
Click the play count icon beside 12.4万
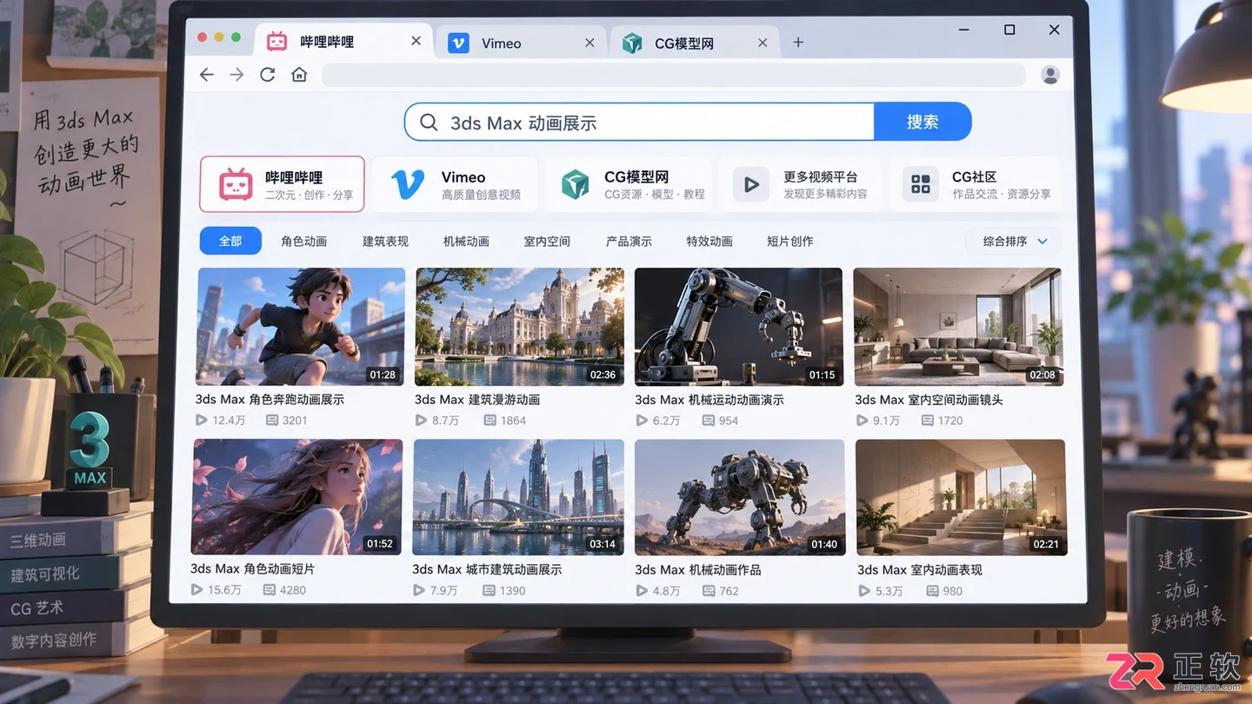coord(203,421)
